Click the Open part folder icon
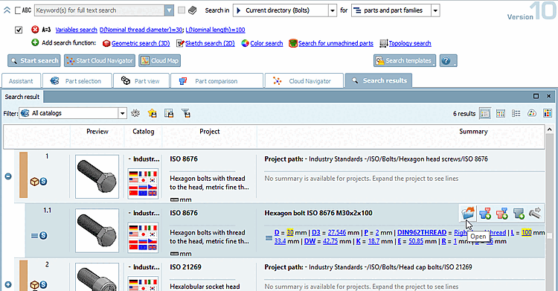This screenshot has height=291, width=558. coord(468,213)
